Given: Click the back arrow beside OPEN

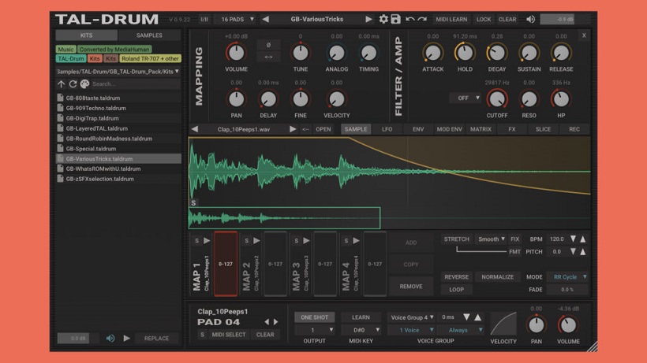Looking at the screenshot, I should (x=305, y=129).
